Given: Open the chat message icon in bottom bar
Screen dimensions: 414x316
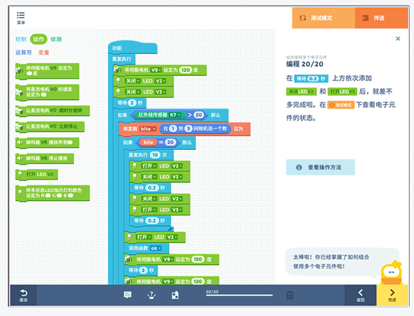Looking at the screenshot, I should pos(128,295).
